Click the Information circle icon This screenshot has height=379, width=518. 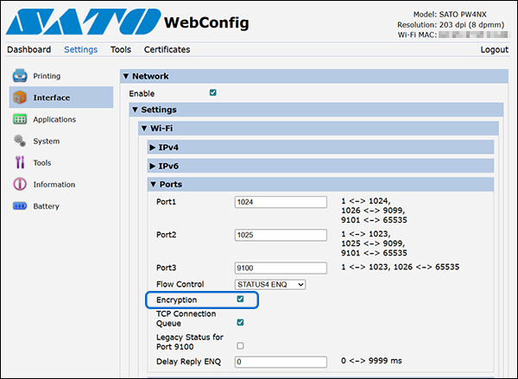(20, 184)
